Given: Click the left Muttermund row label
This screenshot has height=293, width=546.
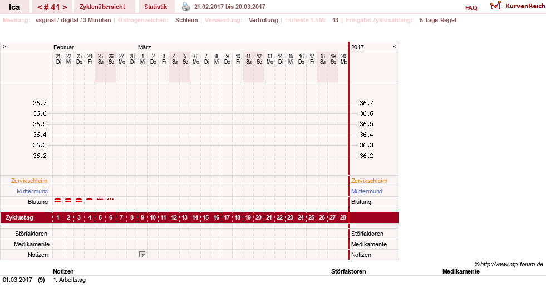Looking at the screenshot, I should click(x=32, y=191).
